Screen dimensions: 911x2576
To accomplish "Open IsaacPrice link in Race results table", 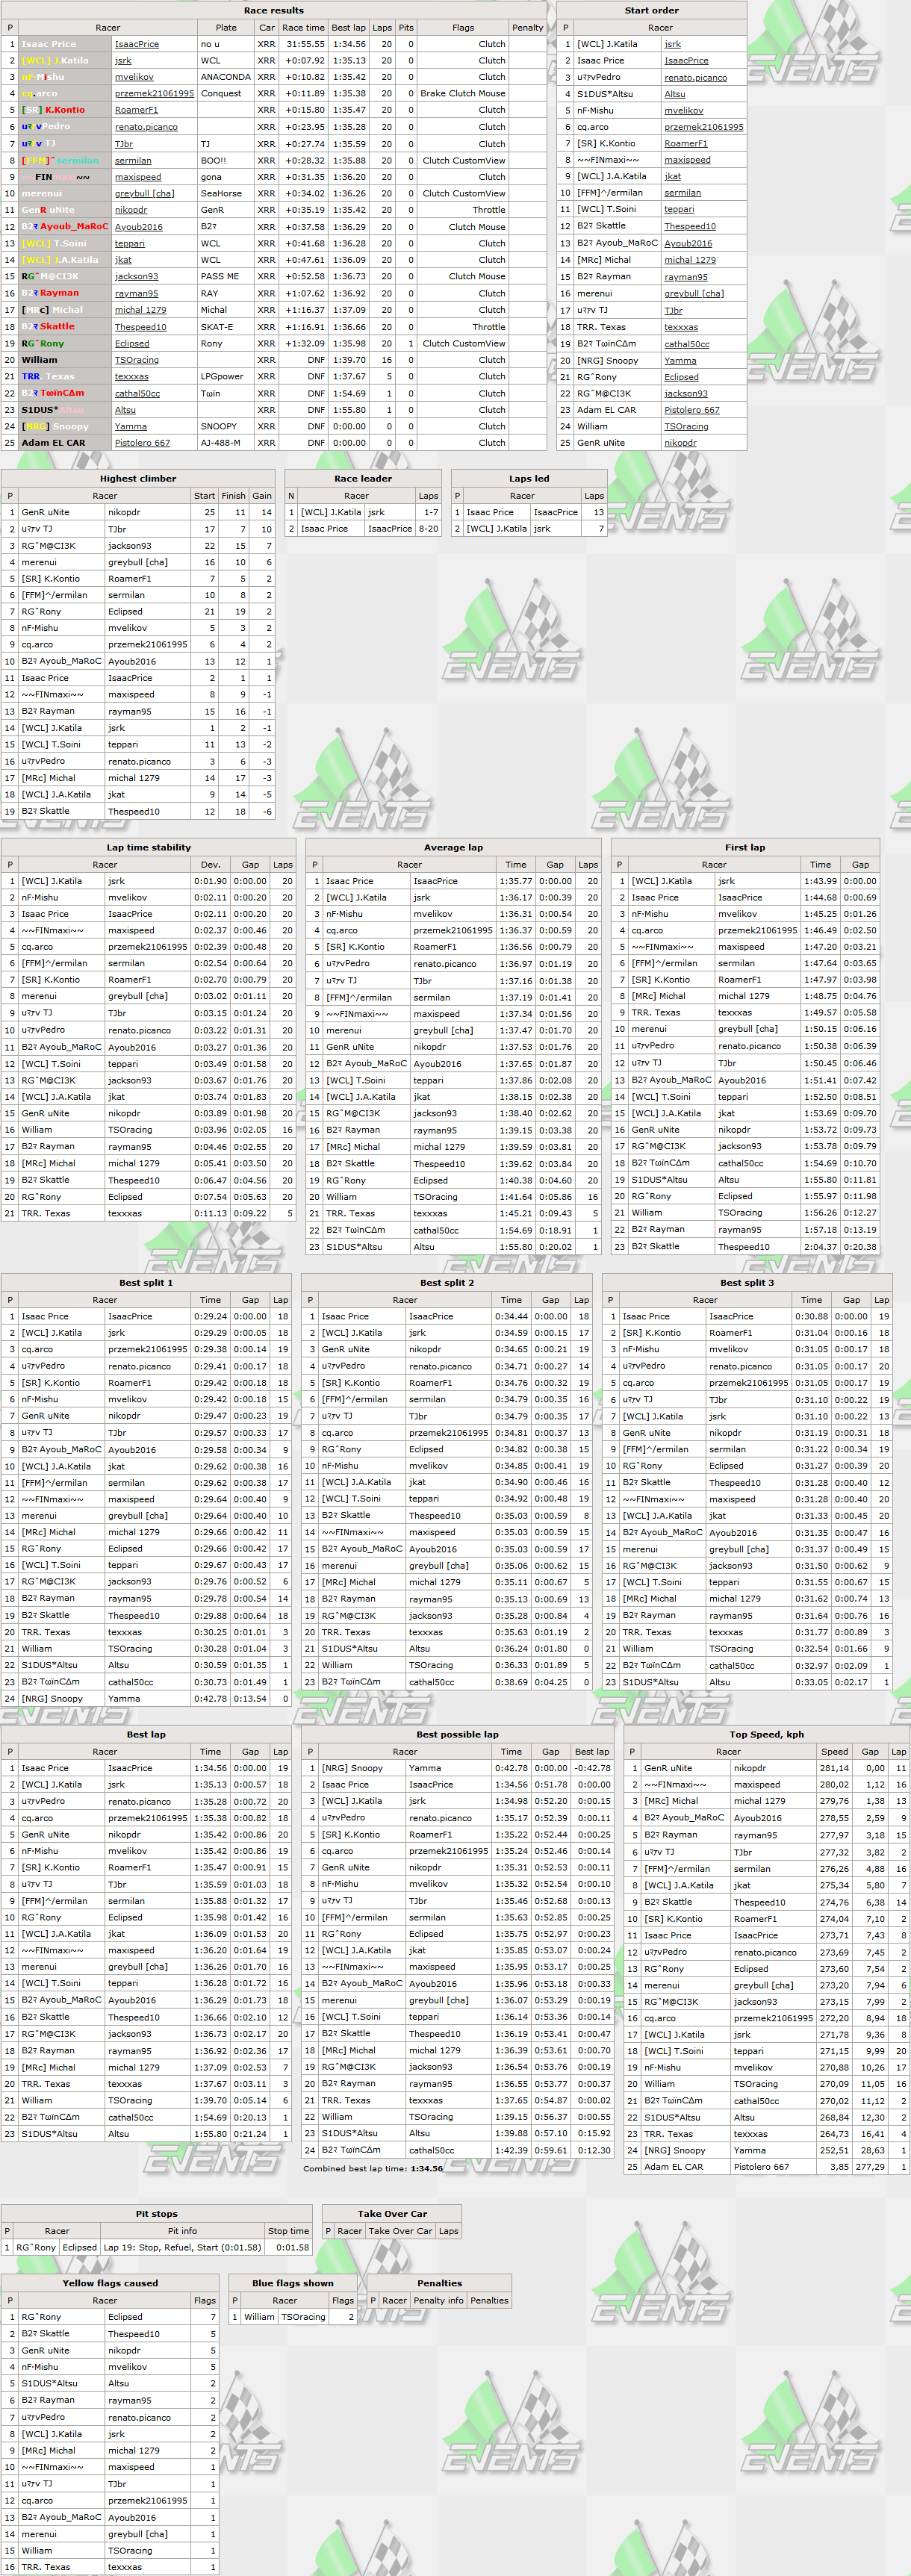I will pyautogui.click(x=137, y=44).
